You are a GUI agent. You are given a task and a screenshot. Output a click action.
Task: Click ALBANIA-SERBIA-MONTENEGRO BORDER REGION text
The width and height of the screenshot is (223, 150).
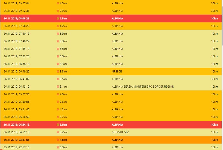143,87
